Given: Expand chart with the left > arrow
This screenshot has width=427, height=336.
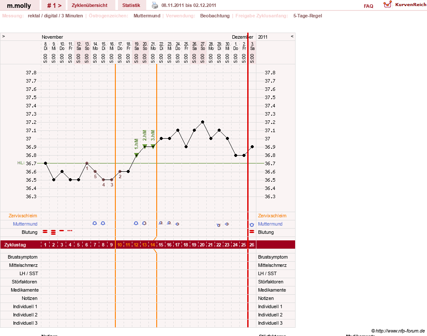Looking at the screenshot, I should 3,36.
